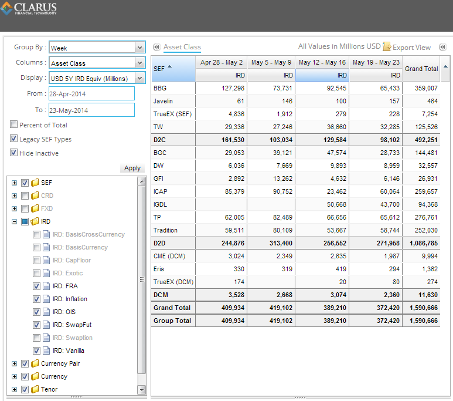Viewport: 453px width, 401px height.
Task: Open the Columns dropdown arrow
Action: pos(140,63)
